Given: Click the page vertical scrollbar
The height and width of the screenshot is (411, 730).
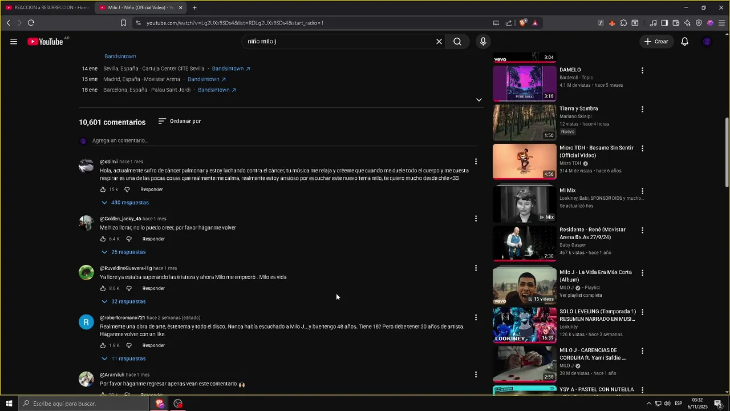Looking at the screenshot, I should tap(727, 151).
